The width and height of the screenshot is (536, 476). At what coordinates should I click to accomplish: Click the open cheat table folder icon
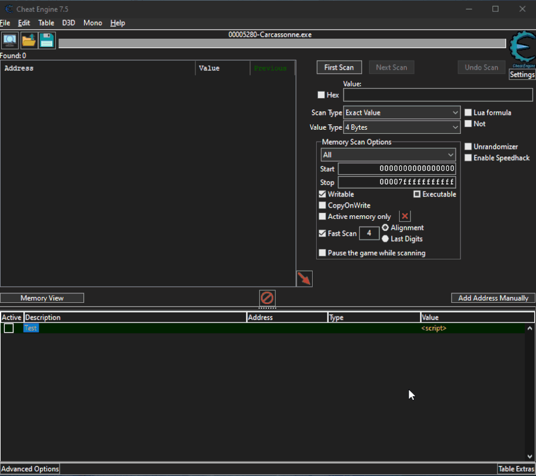[x=29, y=40]
